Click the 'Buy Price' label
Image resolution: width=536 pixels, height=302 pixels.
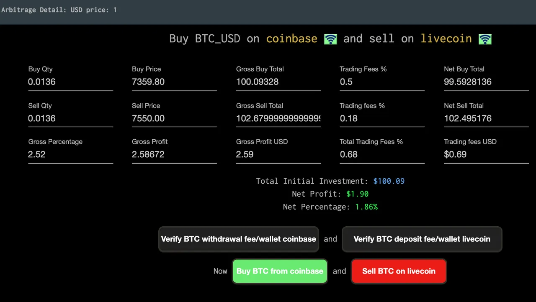tap(147, 69)
